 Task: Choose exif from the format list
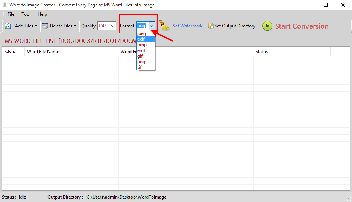(x=146, y=39)
